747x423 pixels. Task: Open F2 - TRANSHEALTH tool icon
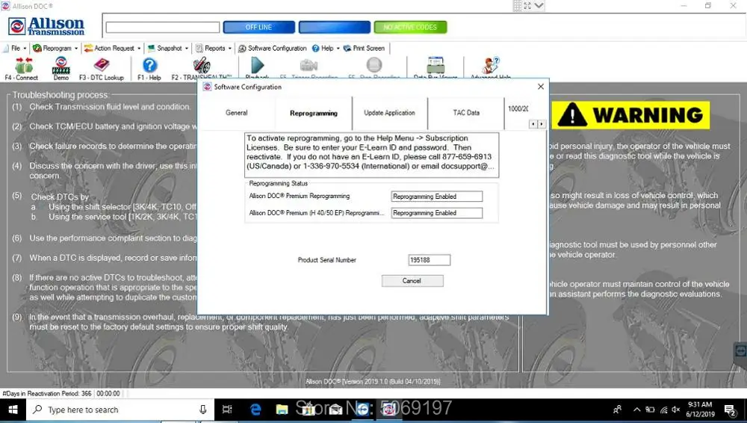tap(202, 65)
